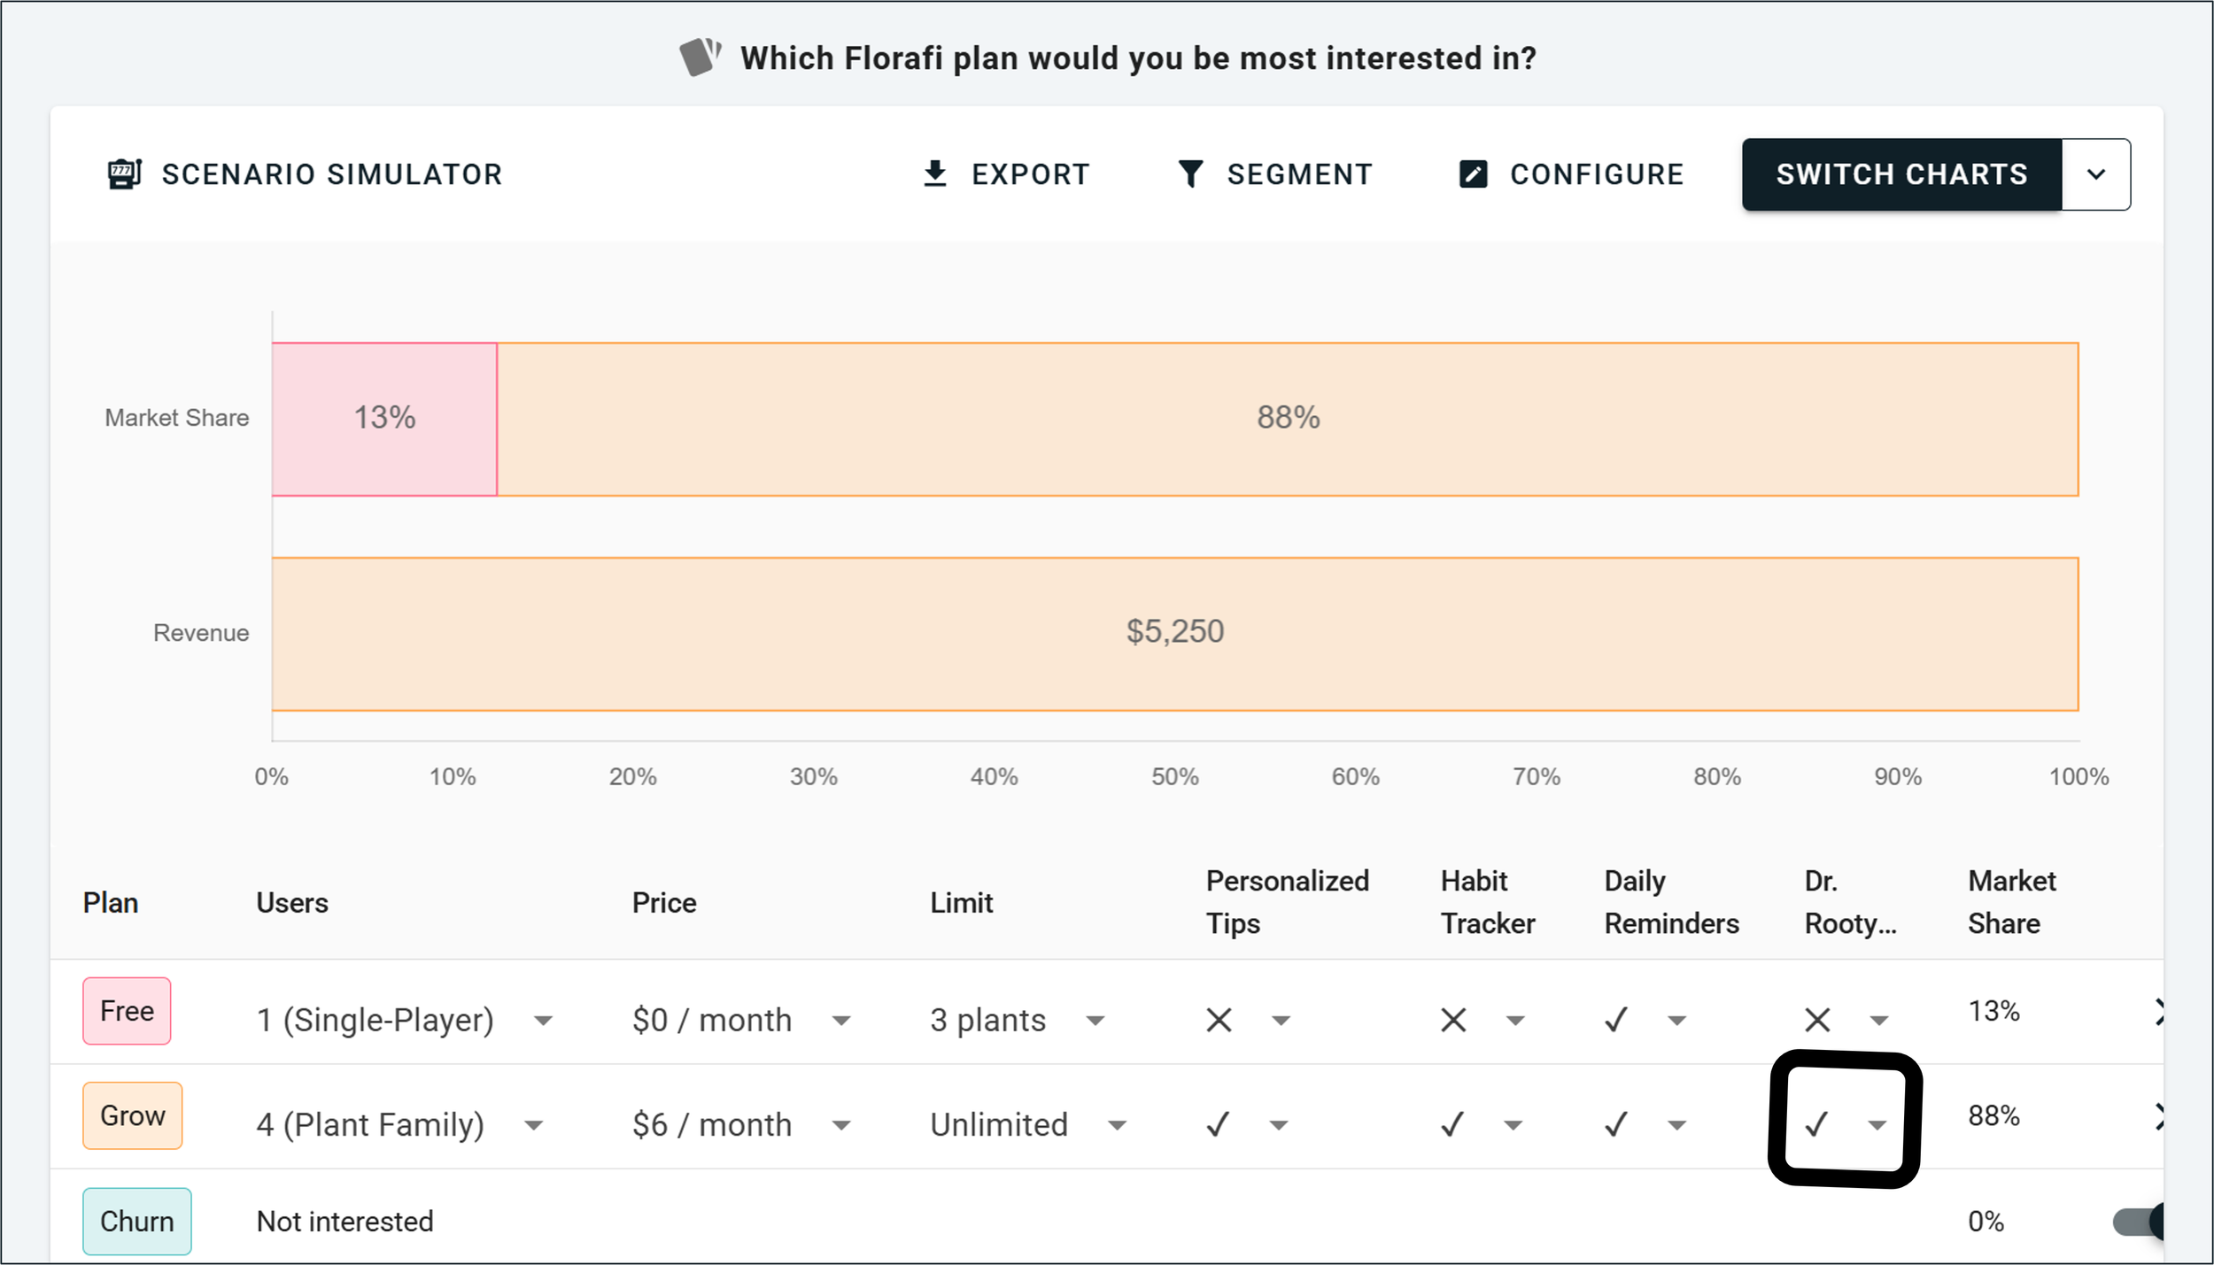Screen dimensions: 2214x1265
Task: Enable Habit Tracker for the Free plan
Action: (1452, 1020)
